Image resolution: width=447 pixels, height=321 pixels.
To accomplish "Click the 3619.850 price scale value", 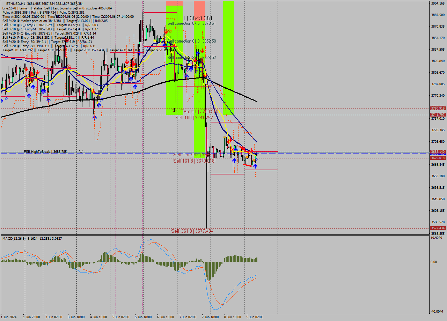I will pyautogui.click(x=438, y=199).
